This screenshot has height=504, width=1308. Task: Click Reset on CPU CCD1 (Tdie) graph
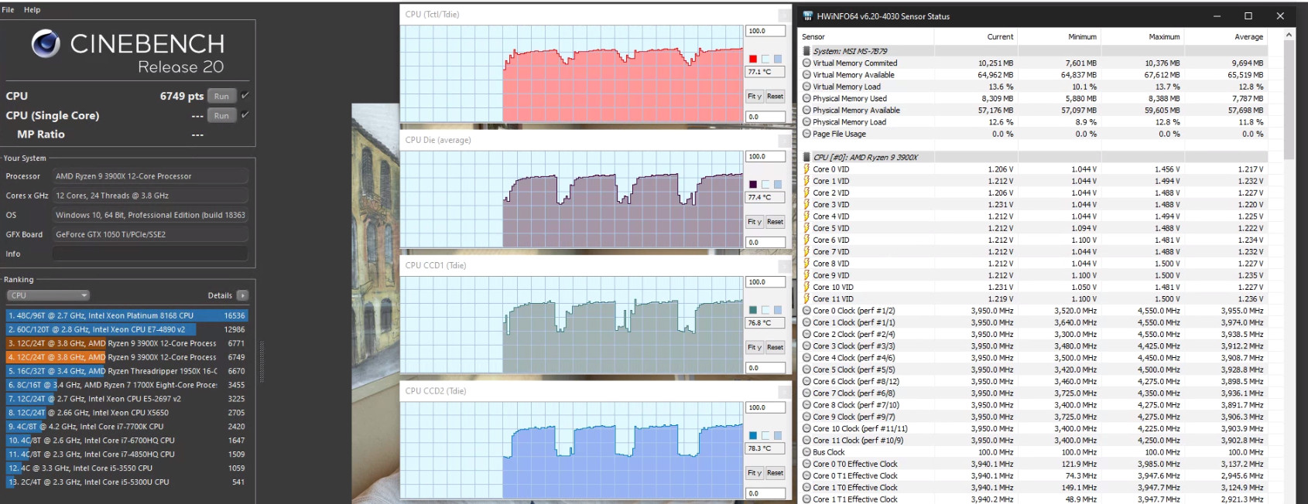coord(775,347)
